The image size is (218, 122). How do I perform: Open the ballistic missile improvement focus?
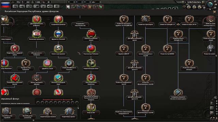(178, 93)
